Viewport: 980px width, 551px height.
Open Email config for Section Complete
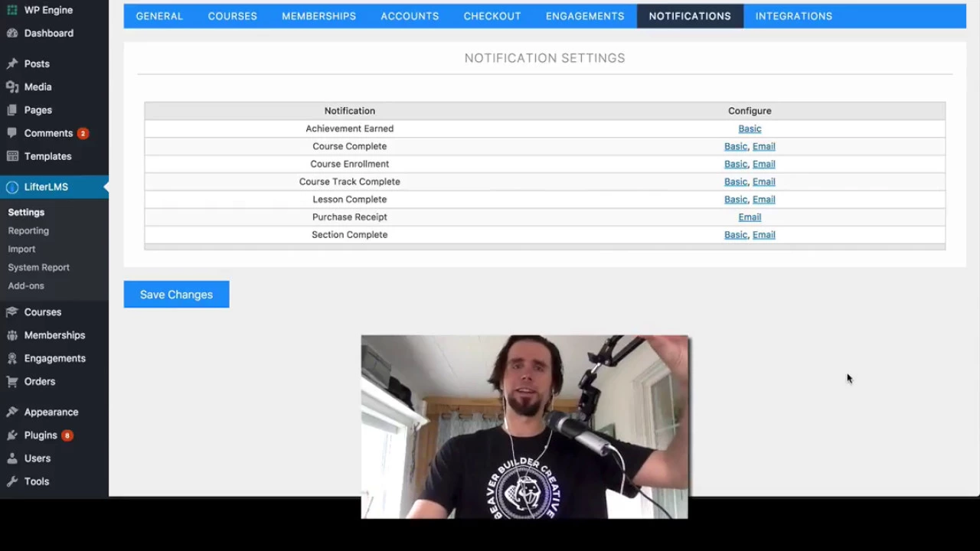764,235
